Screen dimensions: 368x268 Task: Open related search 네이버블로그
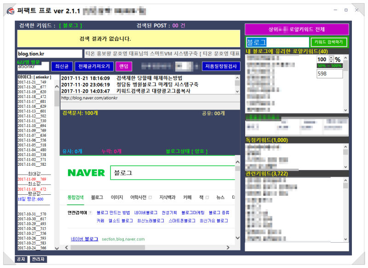pos(146,213)
